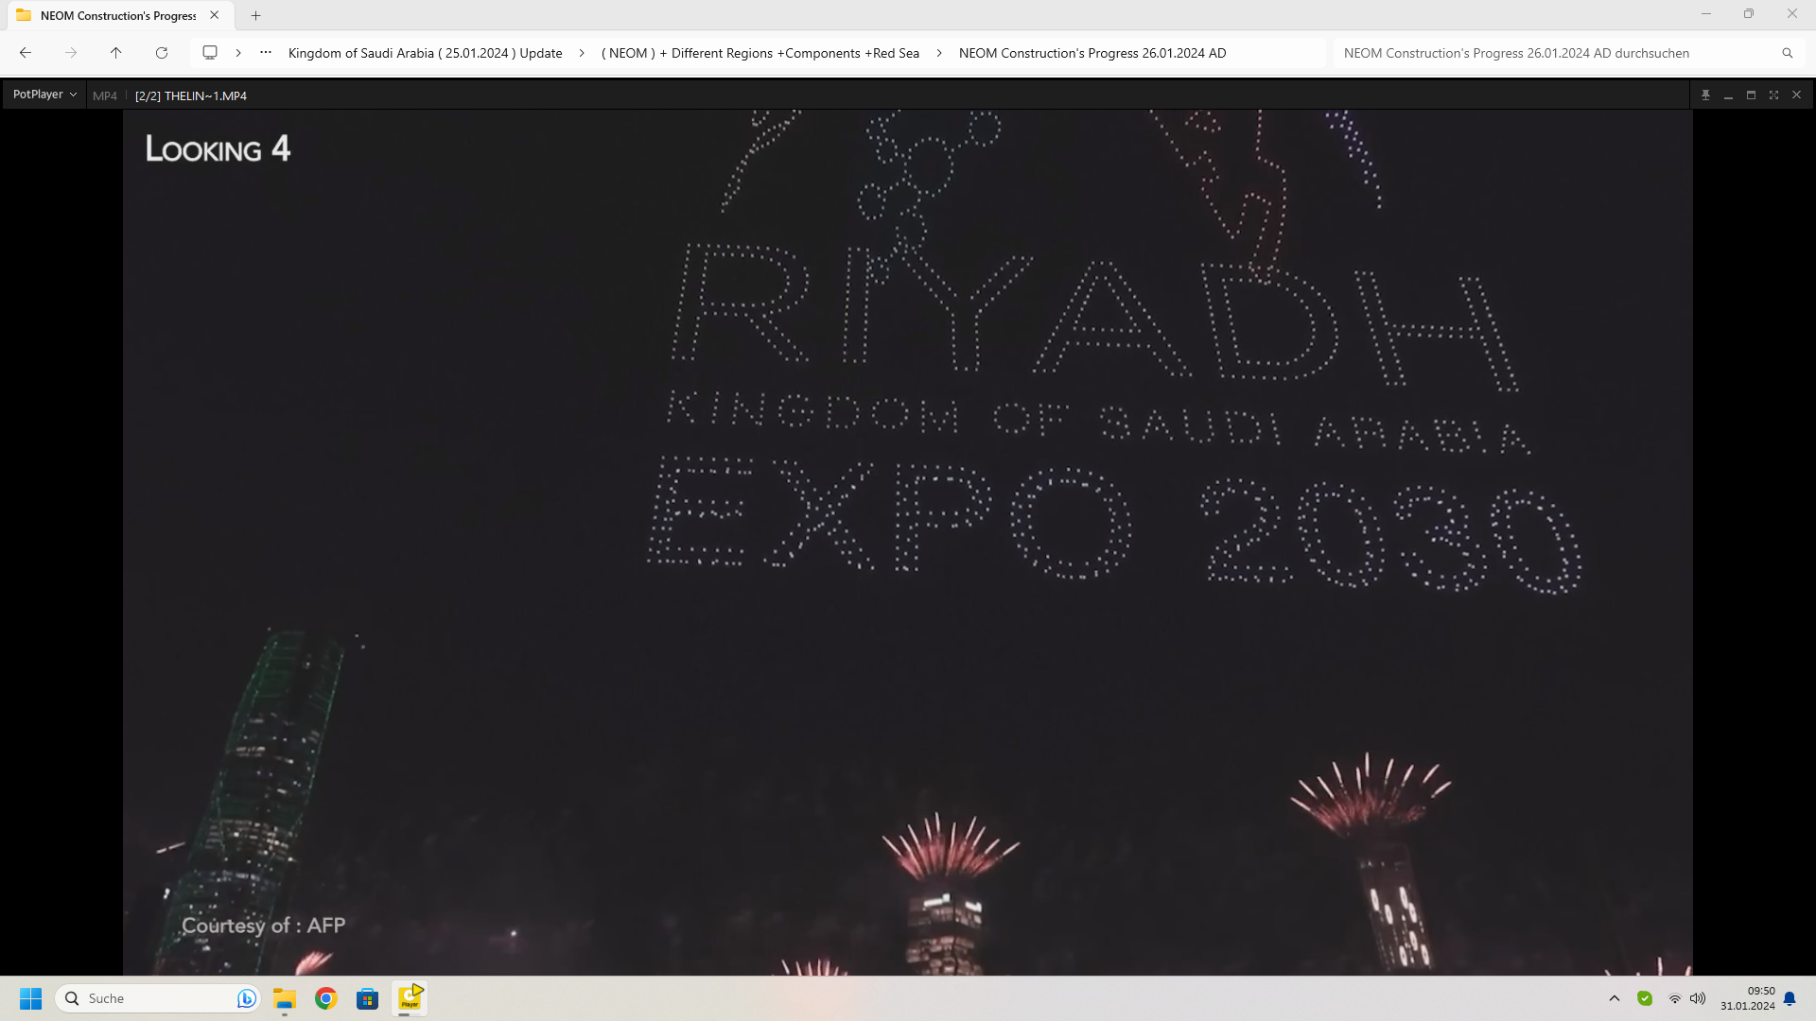
Task: Close the File Explorer window
Action: tap(1792, 14)
